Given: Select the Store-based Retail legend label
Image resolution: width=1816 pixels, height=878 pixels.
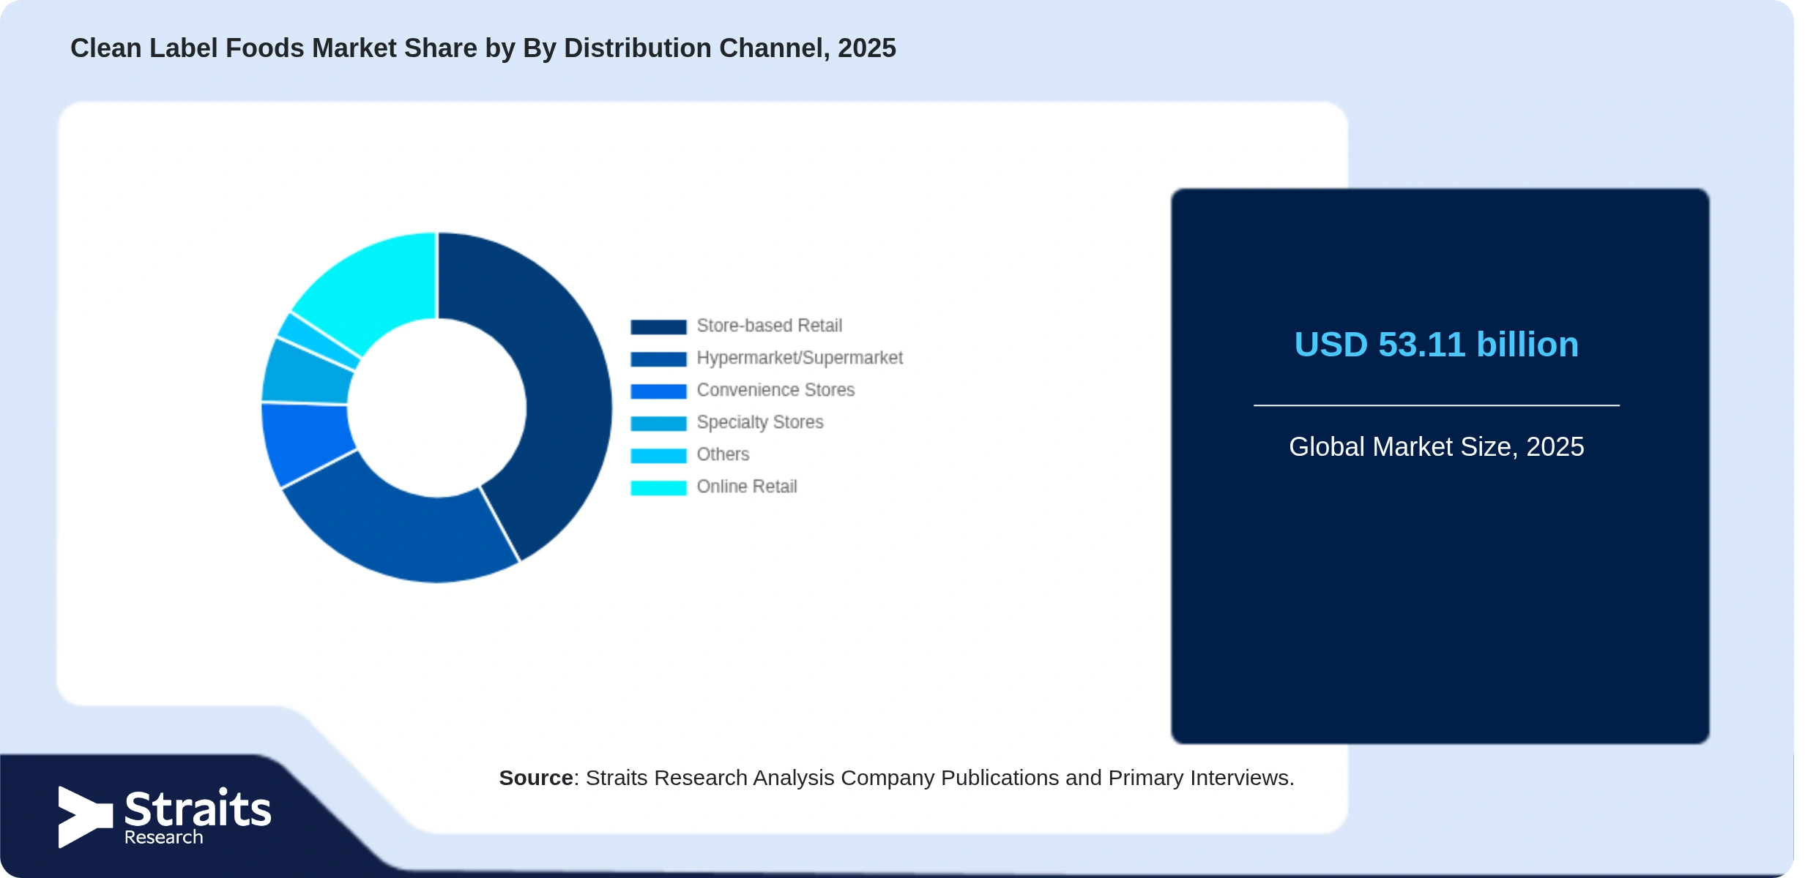Looking at the screenshot, I should point(769,326).
